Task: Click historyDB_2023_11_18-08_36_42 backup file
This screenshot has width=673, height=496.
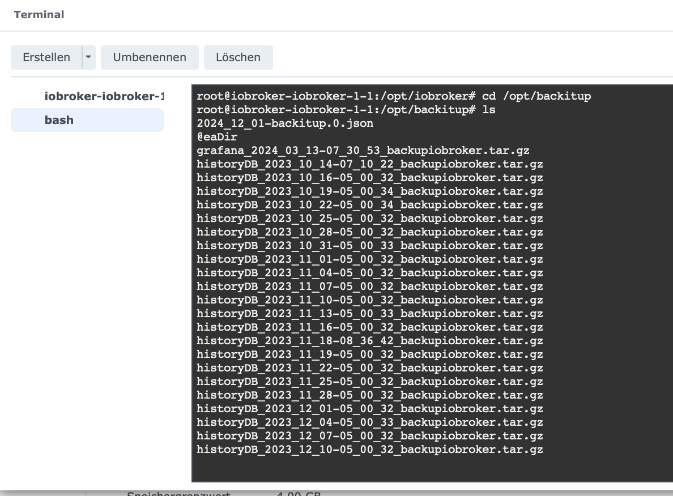Action: (369, 341)
